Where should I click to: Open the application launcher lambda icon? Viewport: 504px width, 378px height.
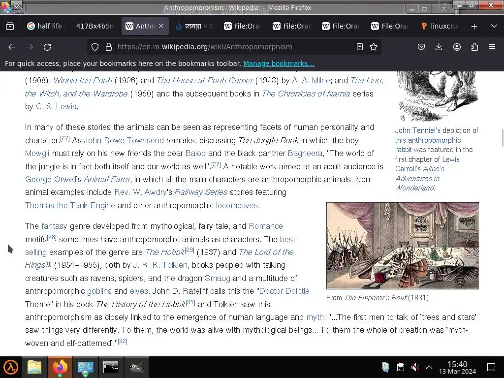point(11,367)
